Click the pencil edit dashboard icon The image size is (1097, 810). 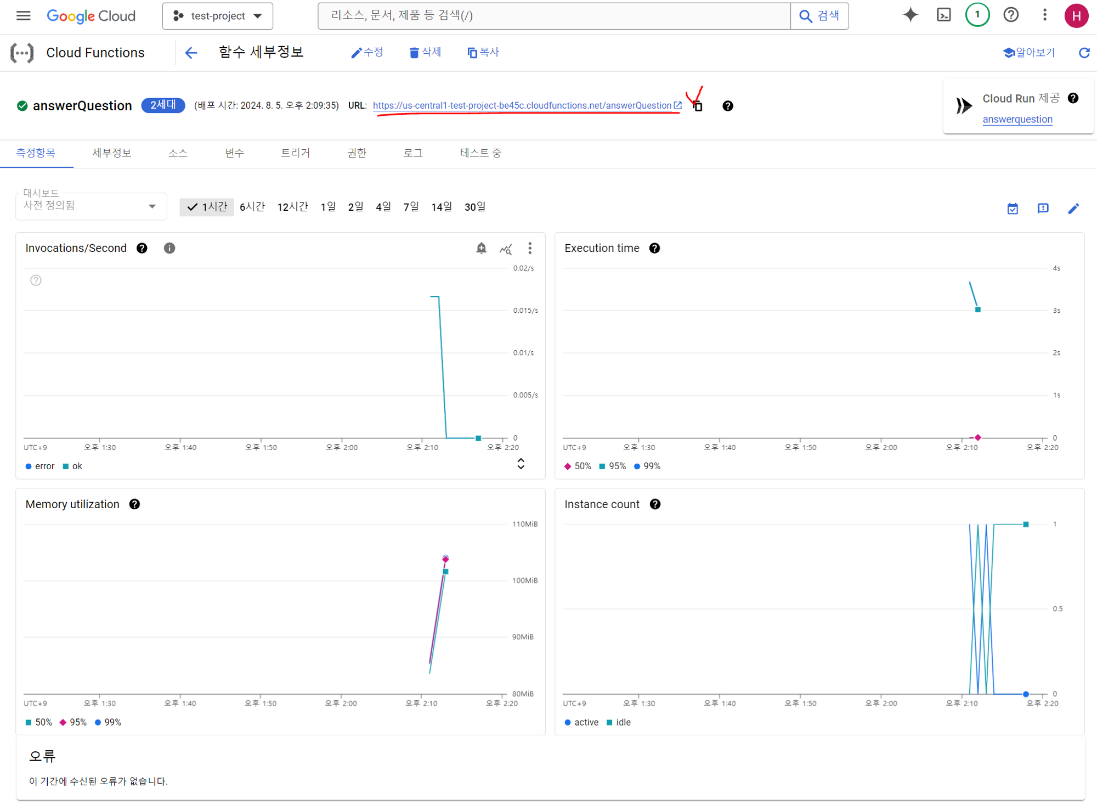pos(1073,209)
